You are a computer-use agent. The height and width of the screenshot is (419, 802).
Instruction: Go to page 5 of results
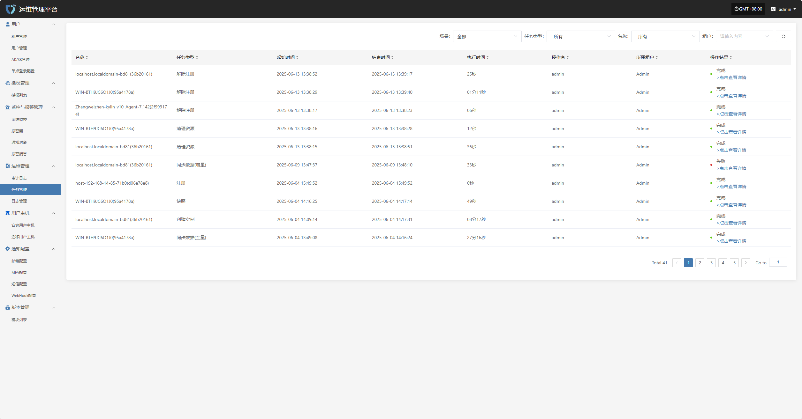734,263
